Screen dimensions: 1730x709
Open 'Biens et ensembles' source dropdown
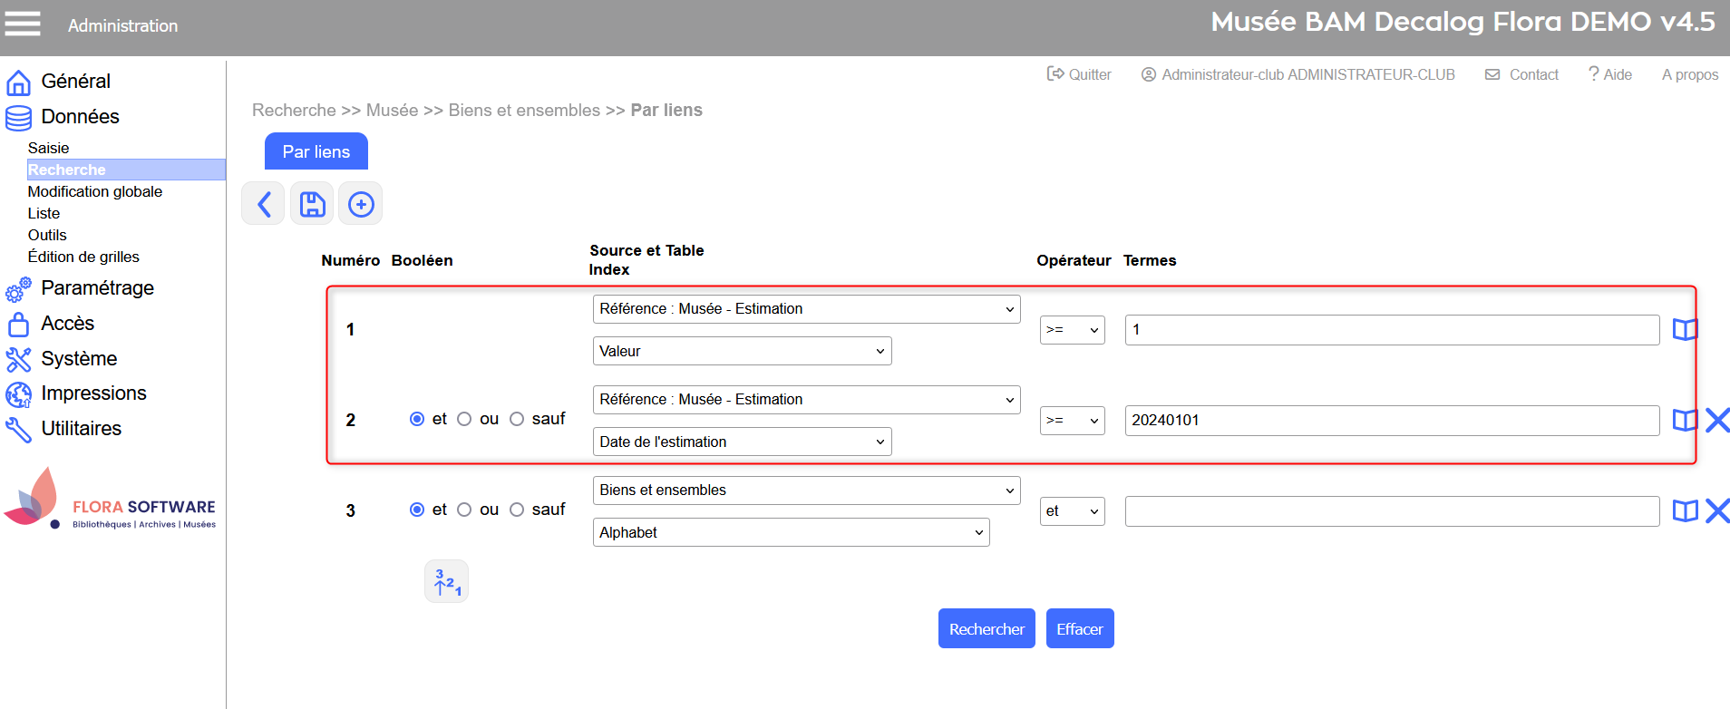point(806,490)
